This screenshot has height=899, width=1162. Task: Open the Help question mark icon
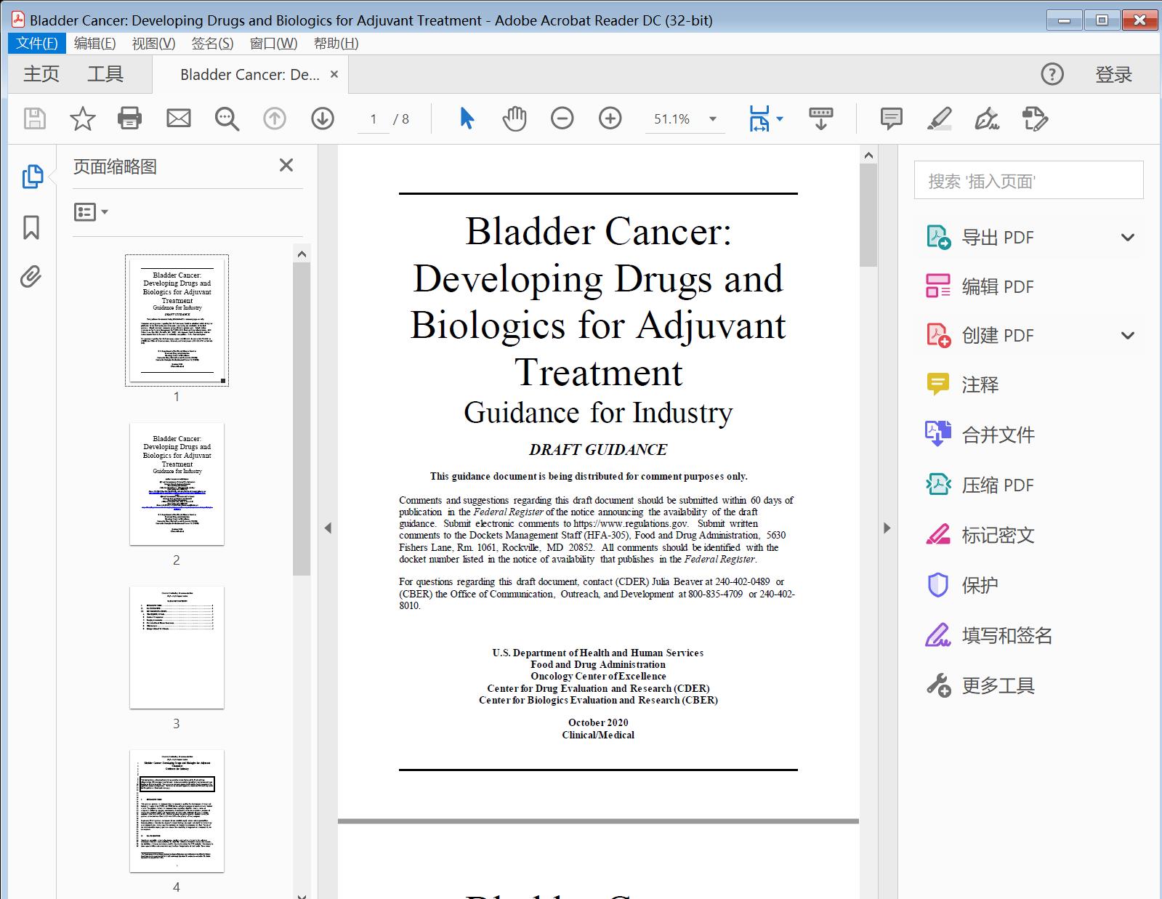pos(1052,74)
